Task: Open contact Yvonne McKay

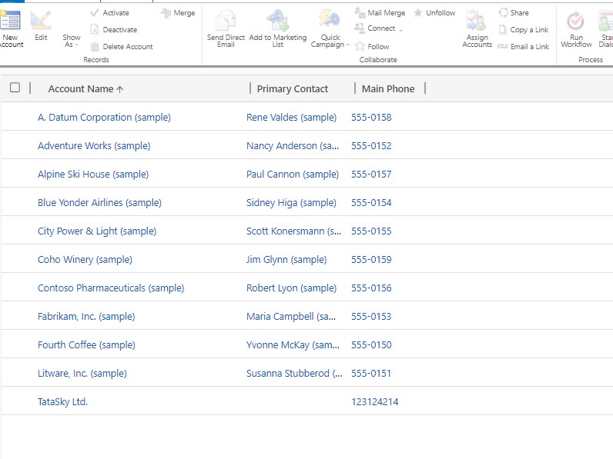Action: point(293,345)
